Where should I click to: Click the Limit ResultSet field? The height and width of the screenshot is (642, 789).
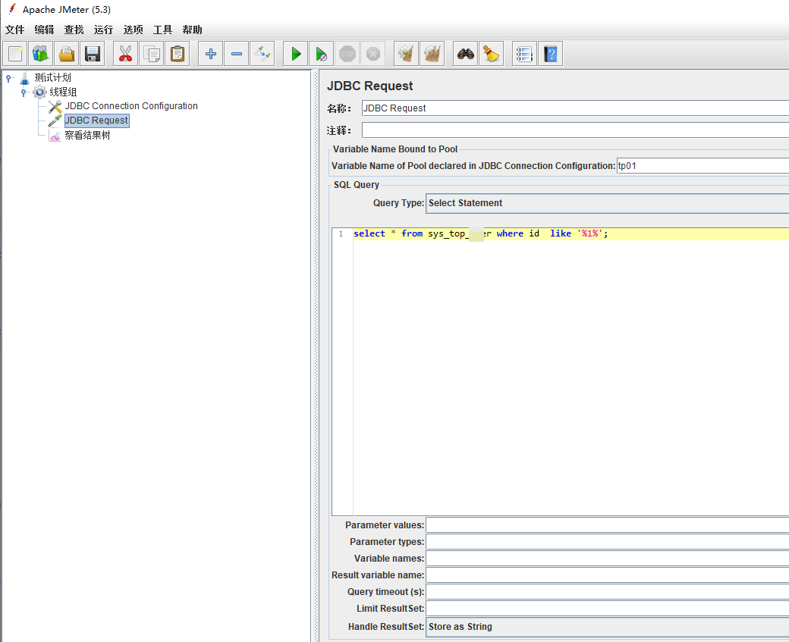click(608, 609)
